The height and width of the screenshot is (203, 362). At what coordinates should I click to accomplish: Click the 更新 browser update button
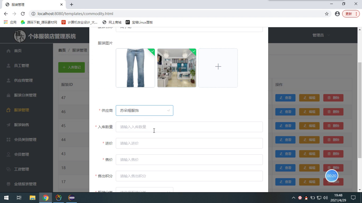351,14
